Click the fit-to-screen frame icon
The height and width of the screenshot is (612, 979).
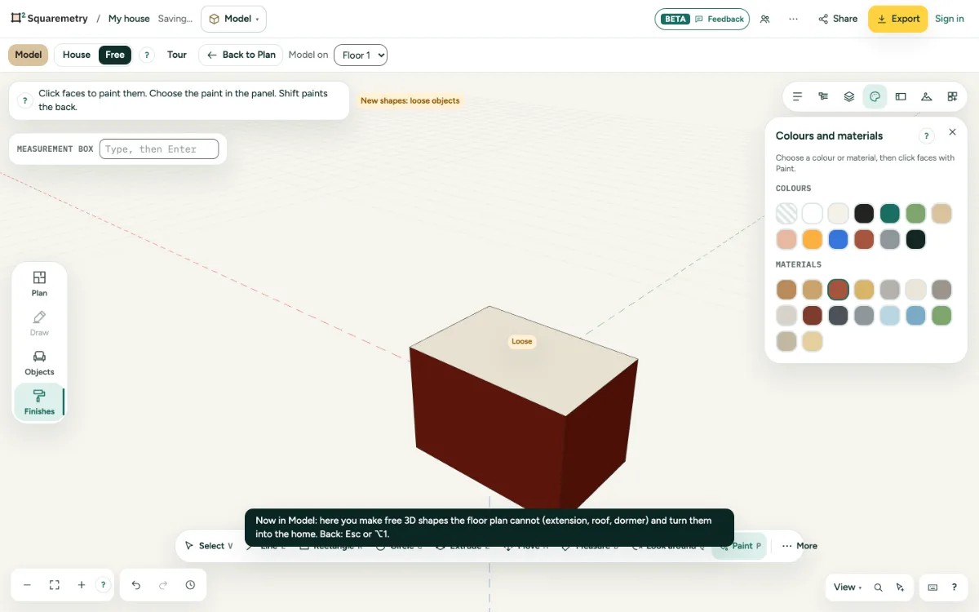tap(55, 585)
